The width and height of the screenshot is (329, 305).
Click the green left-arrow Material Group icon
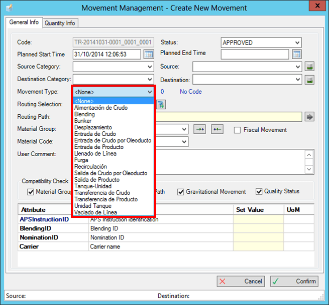click(x=217, y=130)
